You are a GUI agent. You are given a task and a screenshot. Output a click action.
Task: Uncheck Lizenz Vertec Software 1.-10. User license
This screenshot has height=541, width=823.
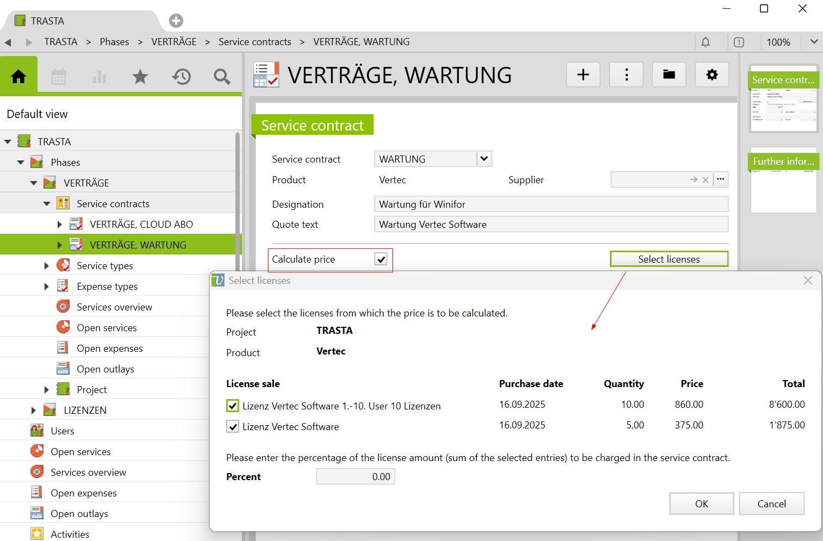click(233, 406)
